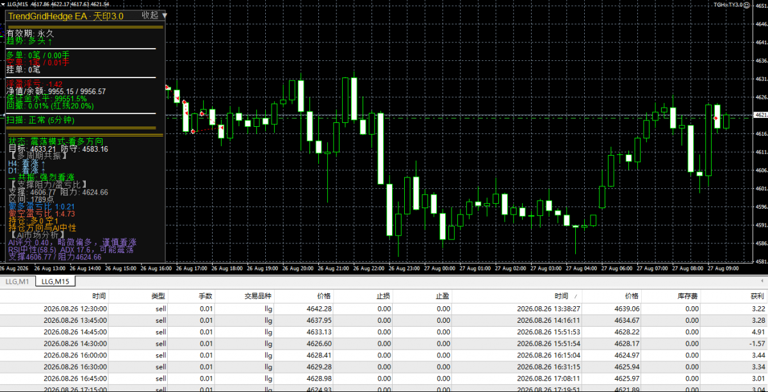The width and height of the screenshot is (768, 392).
Task: Click the 保证金水平: 99551.5% line
Action: (x=47, y=99)
